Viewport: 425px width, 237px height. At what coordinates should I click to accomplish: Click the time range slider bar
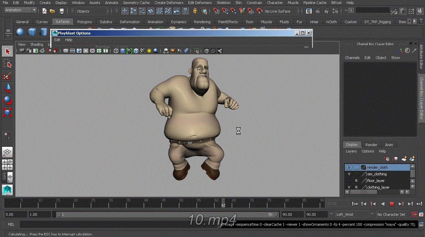pos(167,214)
